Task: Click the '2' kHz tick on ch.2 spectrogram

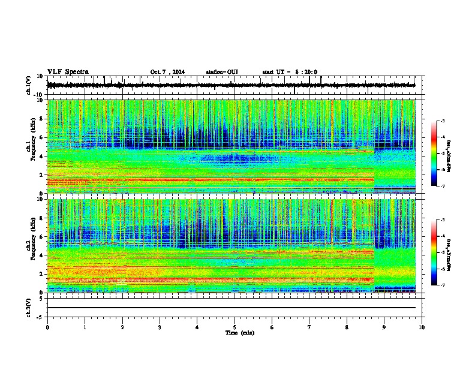Action: (x=42, y=274)
